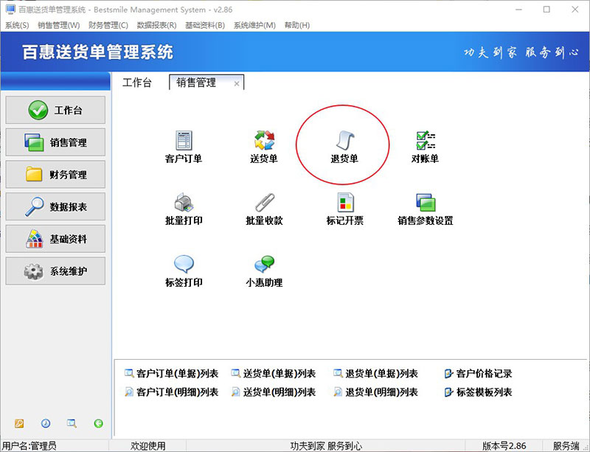The width and height of the screenshot is (590, 452).
Task: Open 客户订单(明细)列表 link
Action: pos(172,392)
